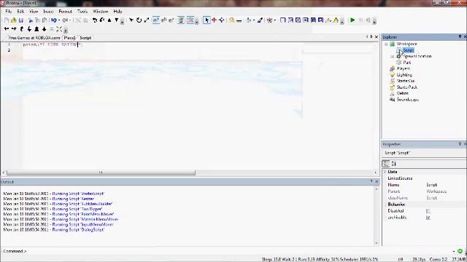This screenshot has width=467, height=262.
Task: Click the categorized sort button in Properties
Action: point(386,164)
